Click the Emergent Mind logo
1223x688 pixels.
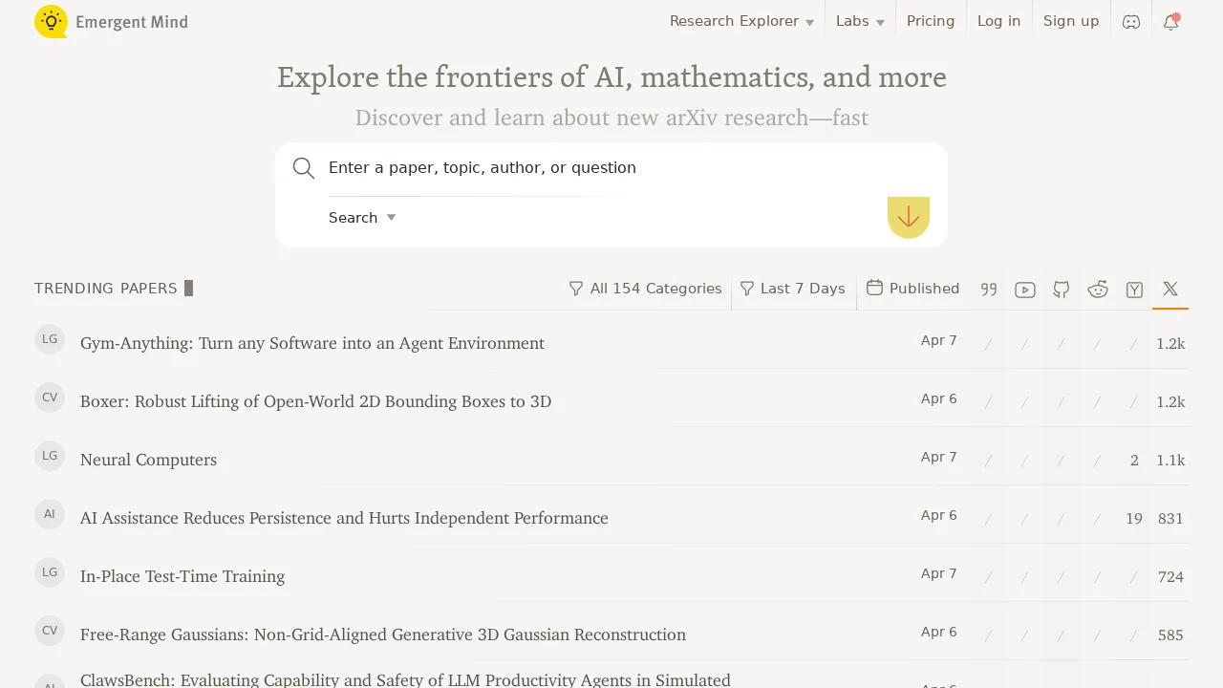(x=111, y=21)
